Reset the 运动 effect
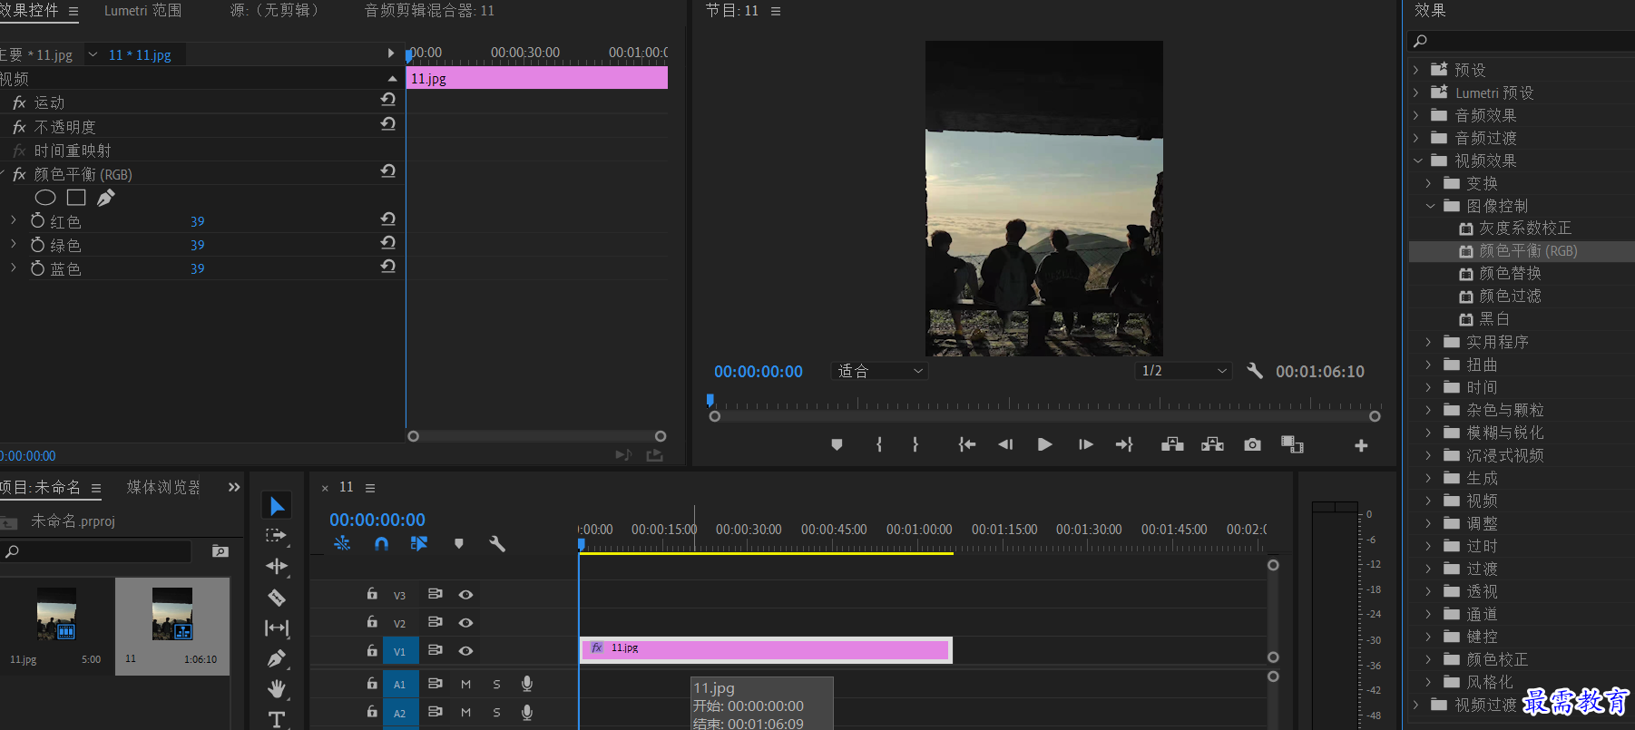 (388, 100)
